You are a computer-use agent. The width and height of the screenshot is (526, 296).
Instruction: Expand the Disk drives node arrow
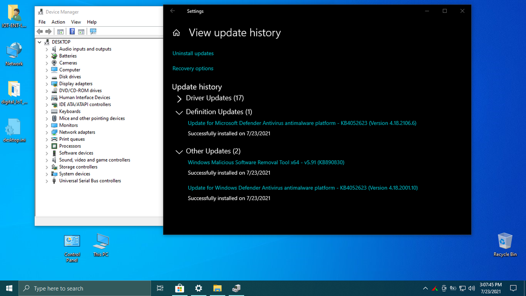pyautogui.click(x=47, y=77)
